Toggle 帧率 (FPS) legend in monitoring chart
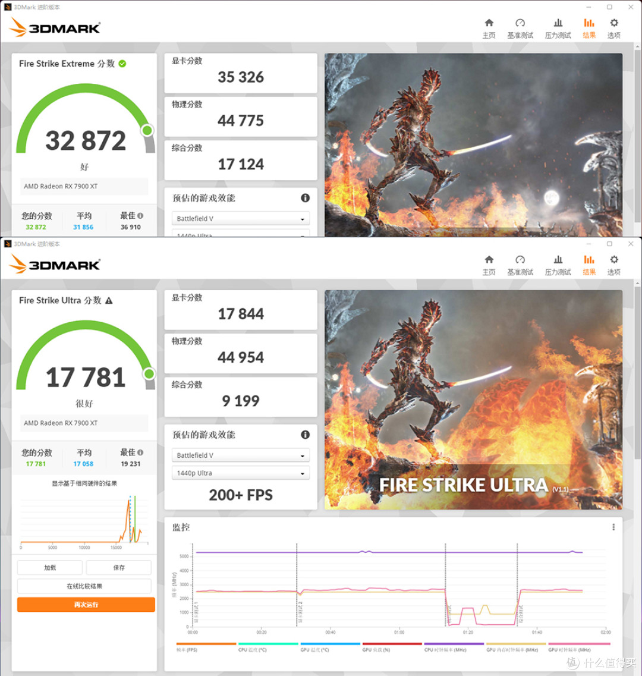Image resolution: width=642 pixels, height=676 pixels. (x=206, y=647)
